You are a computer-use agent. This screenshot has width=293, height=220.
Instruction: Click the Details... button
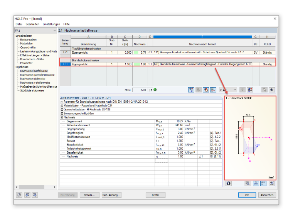pyautogui.click(x=89, y=195)
